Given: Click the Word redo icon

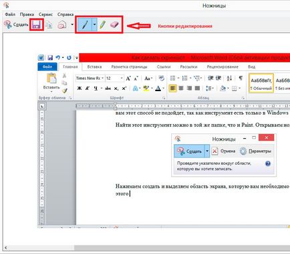Looking at the screenshot, I should pyautogui.click(x=69, y=58).
